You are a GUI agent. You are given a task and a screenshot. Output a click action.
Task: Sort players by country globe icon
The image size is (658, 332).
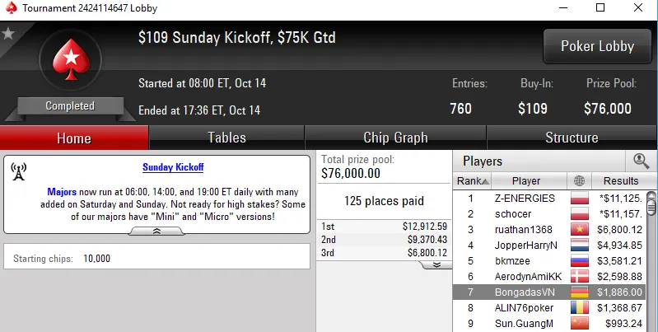[579, 181]
